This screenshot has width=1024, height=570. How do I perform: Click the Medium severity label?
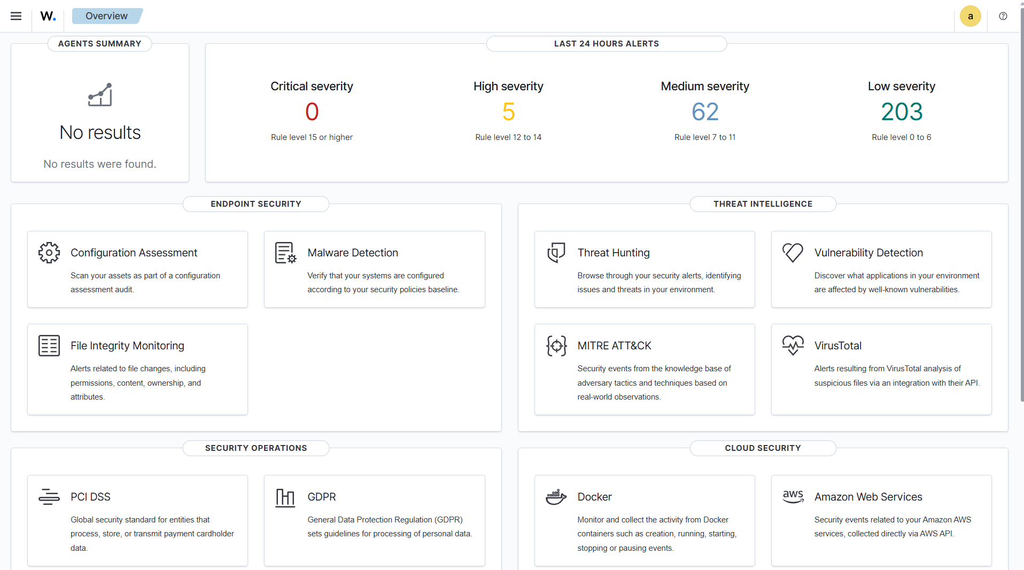pos(705,86)
